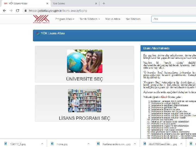Click the YÖK logo
Image resolution: width=196 pixels, height=147 pixels.
(x=41, y=19)
